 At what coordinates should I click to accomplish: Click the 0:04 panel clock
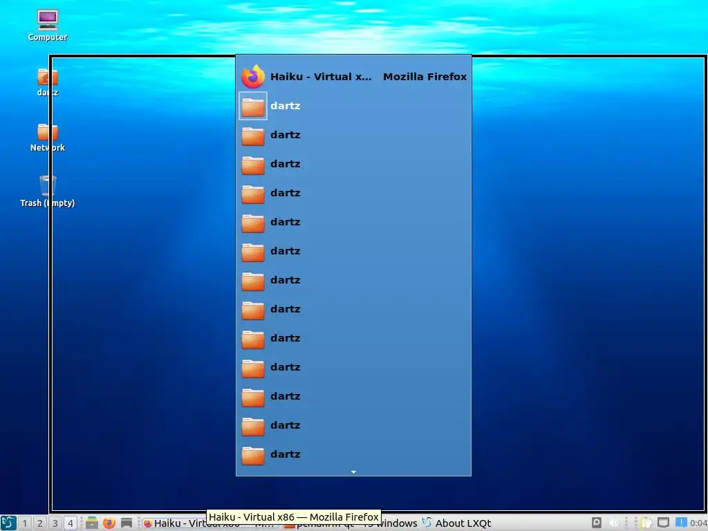pyautogui.click(x=698, y=523)
